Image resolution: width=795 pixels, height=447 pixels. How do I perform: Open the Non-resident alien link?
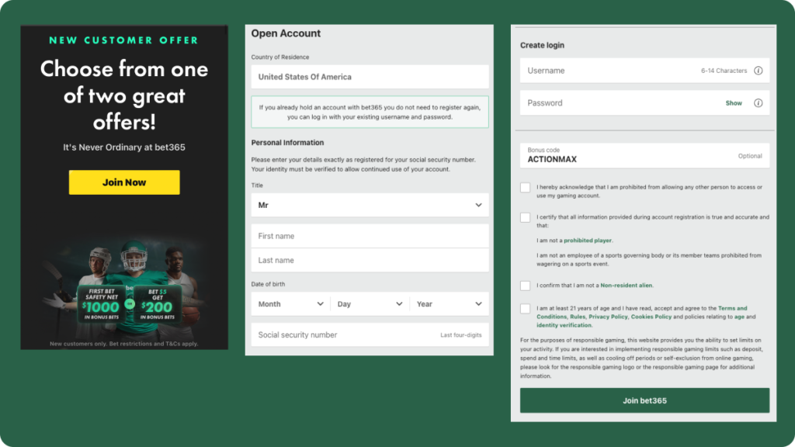(627, 286)
